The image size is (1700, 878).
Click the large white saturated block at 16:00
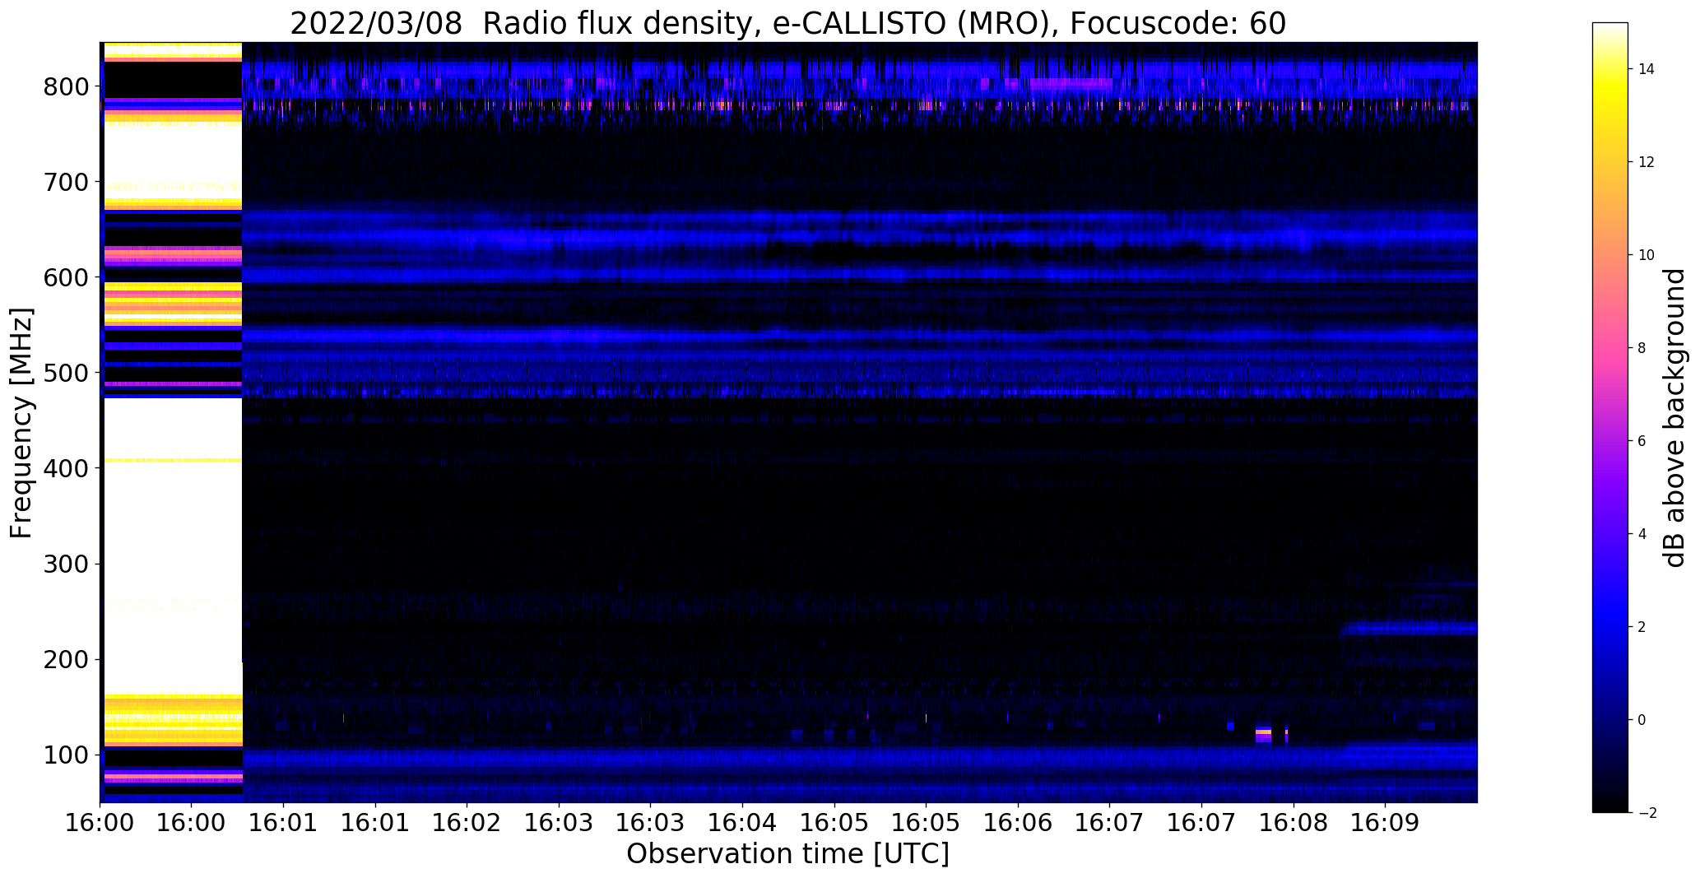(173, 545)
